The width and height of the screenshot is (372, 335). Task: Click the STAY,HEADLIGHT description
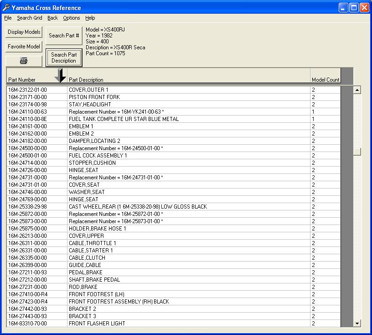click(90, 105)
